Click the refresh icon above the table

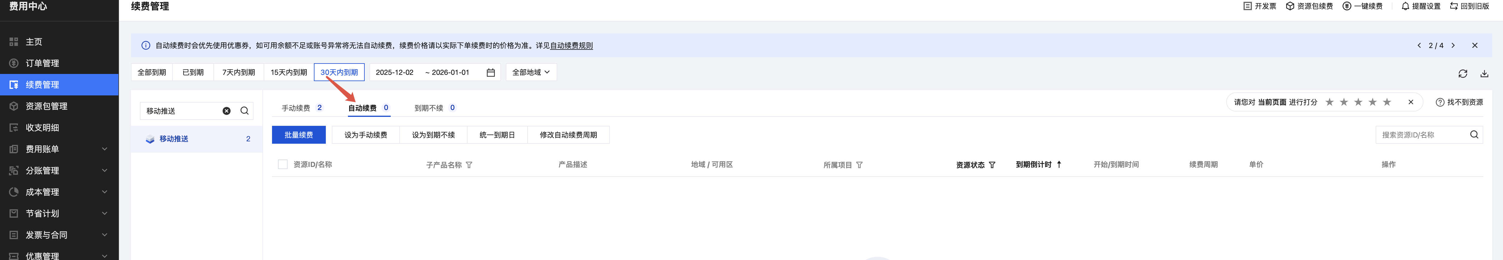pos(1462,73)
